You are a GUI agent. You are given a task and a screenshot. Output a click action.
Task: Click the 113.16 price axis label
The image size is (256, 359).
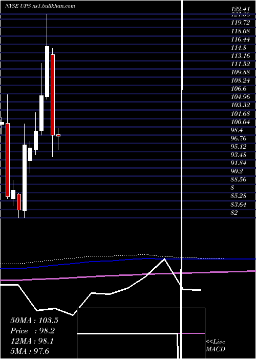(x=240, y=55)
